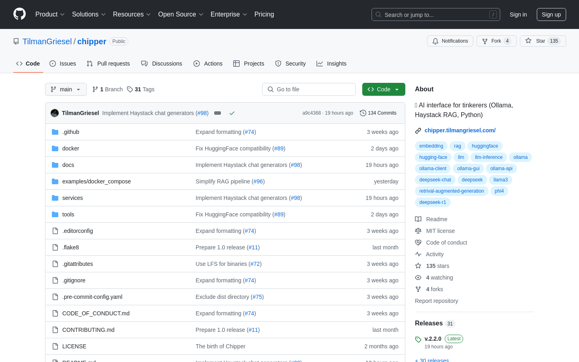Open the .pre-commit-config.yaml file
This screenshot has height=362, width=579.
click(x=92, y=297)
